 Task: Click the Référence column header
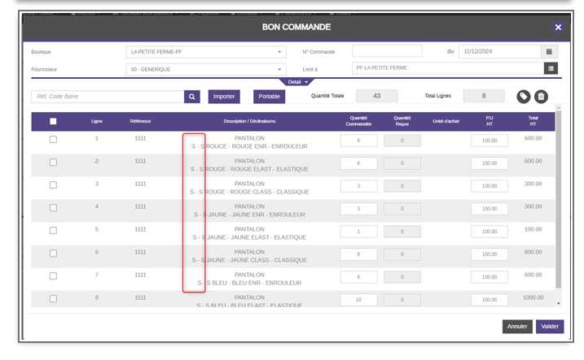140,121
